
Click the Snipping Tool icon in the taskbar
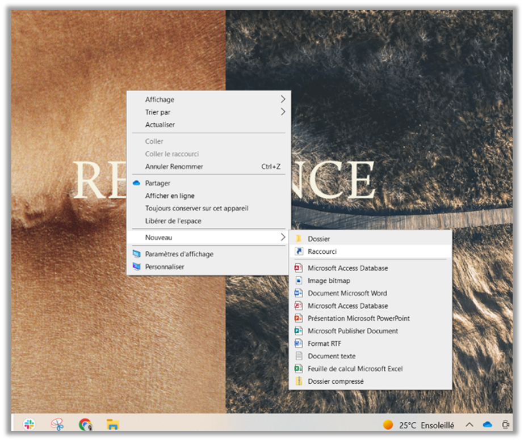[x=57, y=424]
